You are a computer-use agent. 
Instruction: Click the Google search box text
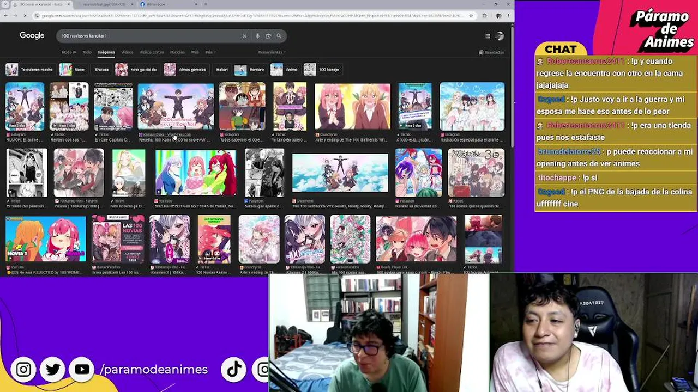tap(83, 36)
